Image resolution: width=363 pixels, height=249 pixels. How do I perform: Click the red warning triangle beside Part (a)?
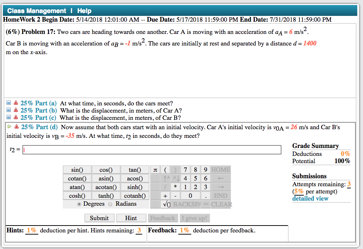point(15,103)
